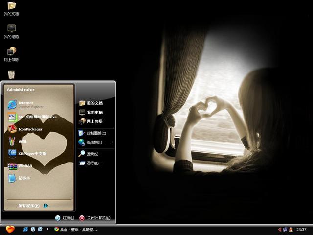Click the orange tray icon beside clock
313x235 pixels.
click(291, 230)
